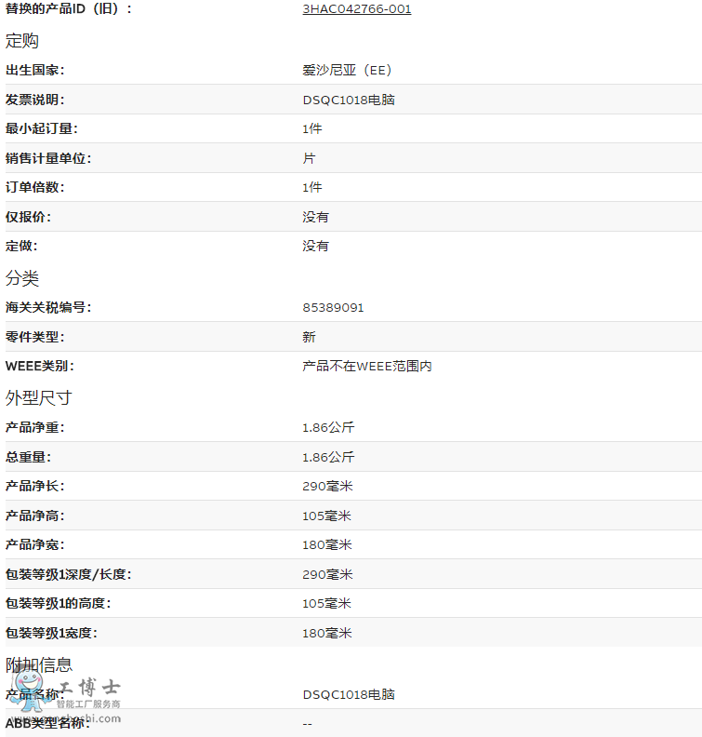Select the value 产品不在WEEE范围内

(367, 366)
